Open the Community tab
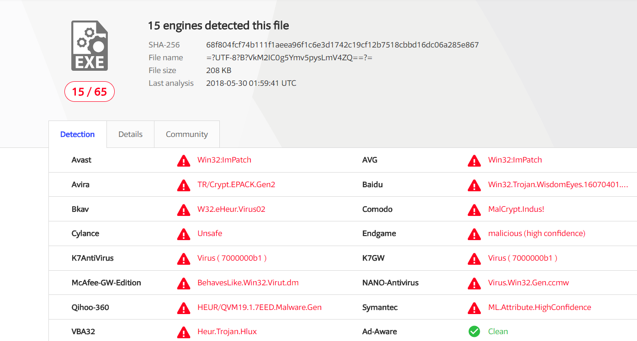This screenshot has width=637, height=341. pyautogui.click(x=187, y=134)
